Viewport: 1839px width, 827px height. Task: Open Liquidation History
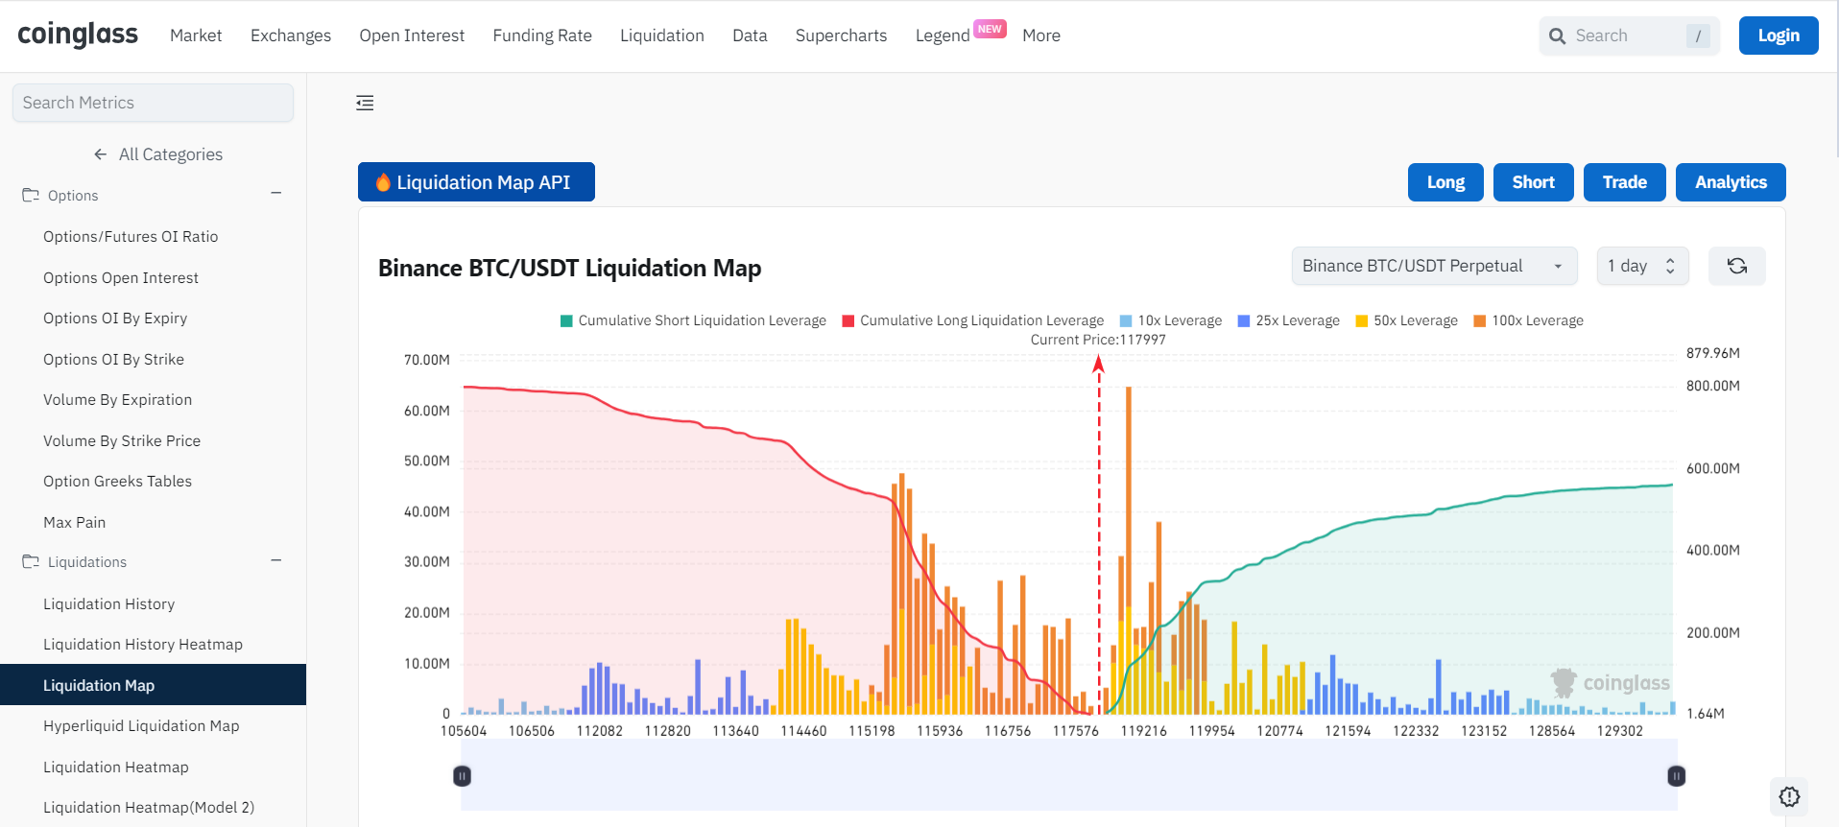pyautogui.click(x=108, y=603)
